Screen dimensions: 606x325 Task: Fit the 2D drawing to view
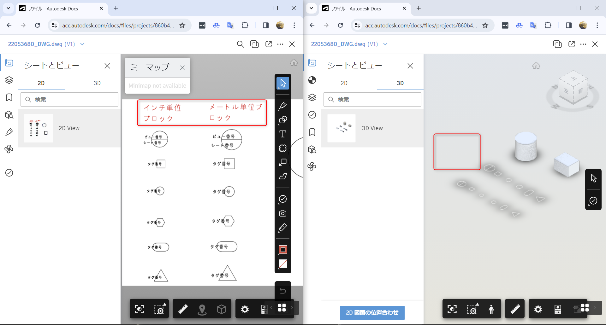(140, 309)
